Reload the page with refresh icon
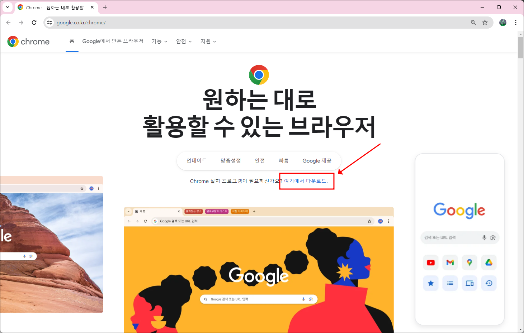Screen dimensions: 524x333 [34, 23]
